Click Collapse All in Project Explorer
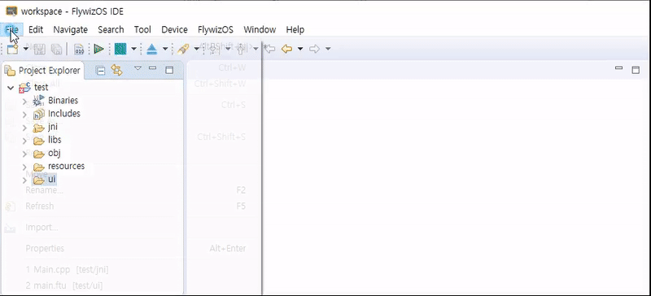 (x=100, y=71)
